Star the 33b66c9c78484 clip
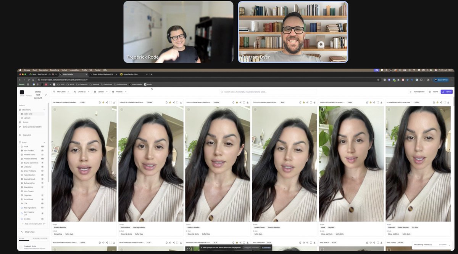 pyautogui.click(x=170, y=102)
